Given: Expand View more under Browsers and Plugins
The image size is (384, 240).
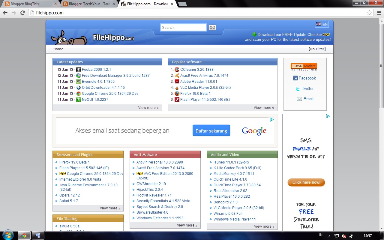Looking at the screenshot, I should (x=110, y=208).
